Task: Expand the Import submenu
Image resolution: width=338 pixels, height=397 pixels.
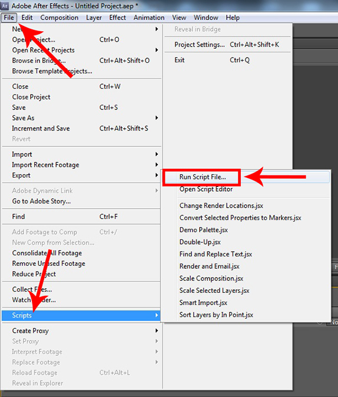Action: tap(81, 155)
